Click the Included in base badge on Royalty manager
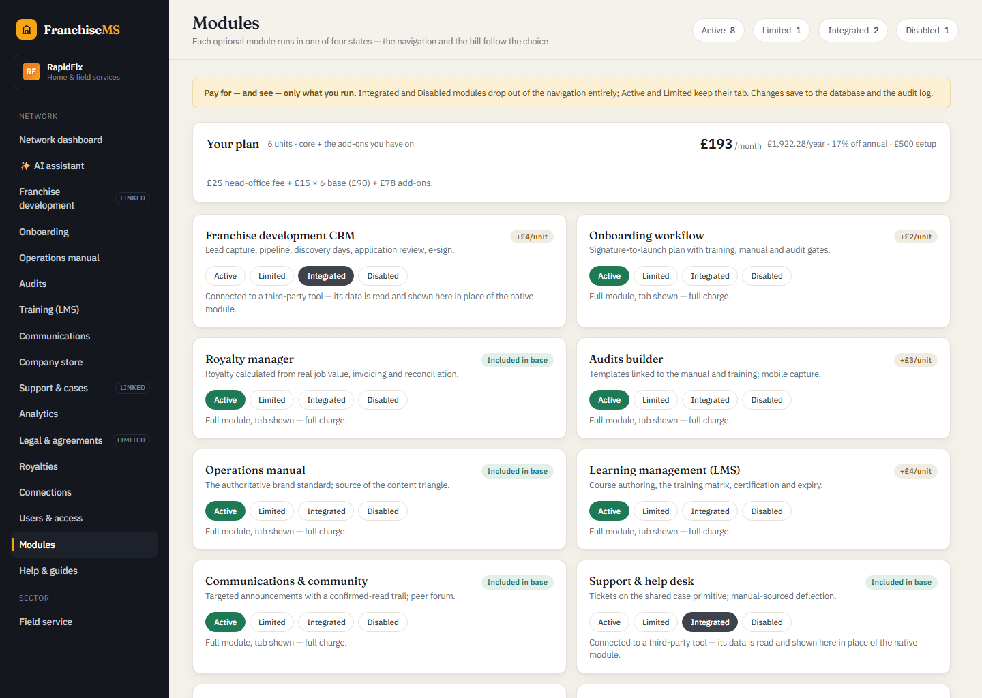Image resolution: width=982 pixels, height=698 pixels. click(x=517, y=360)
